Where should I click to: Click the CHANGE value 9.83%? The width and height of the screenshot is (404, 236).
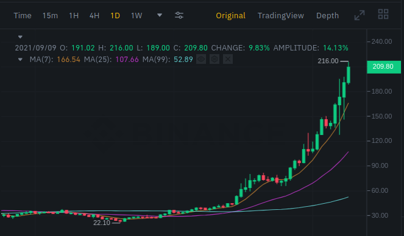tap(259, 48)
